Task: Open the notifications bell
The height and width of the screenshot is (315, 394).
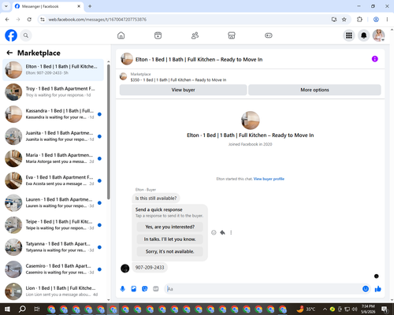Action: [x=364, y=35]
